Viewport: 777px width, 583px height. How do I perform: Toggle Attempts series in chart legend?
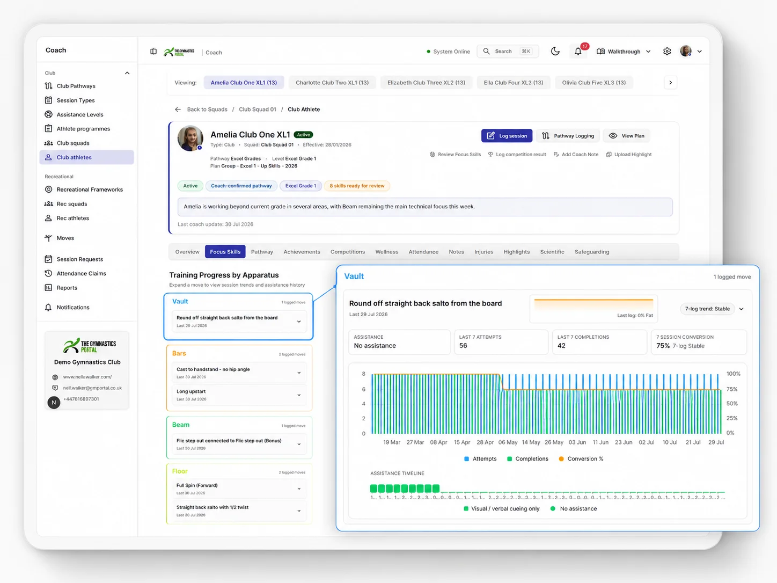(x=480, y=459)
